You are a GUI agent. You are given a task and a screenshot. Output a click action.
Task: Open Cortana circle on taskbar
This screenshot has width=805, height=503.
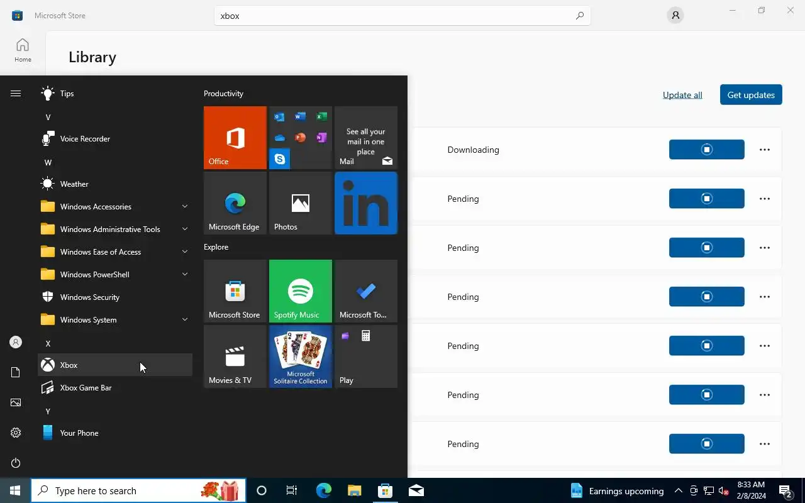click(x=262, y=490)
